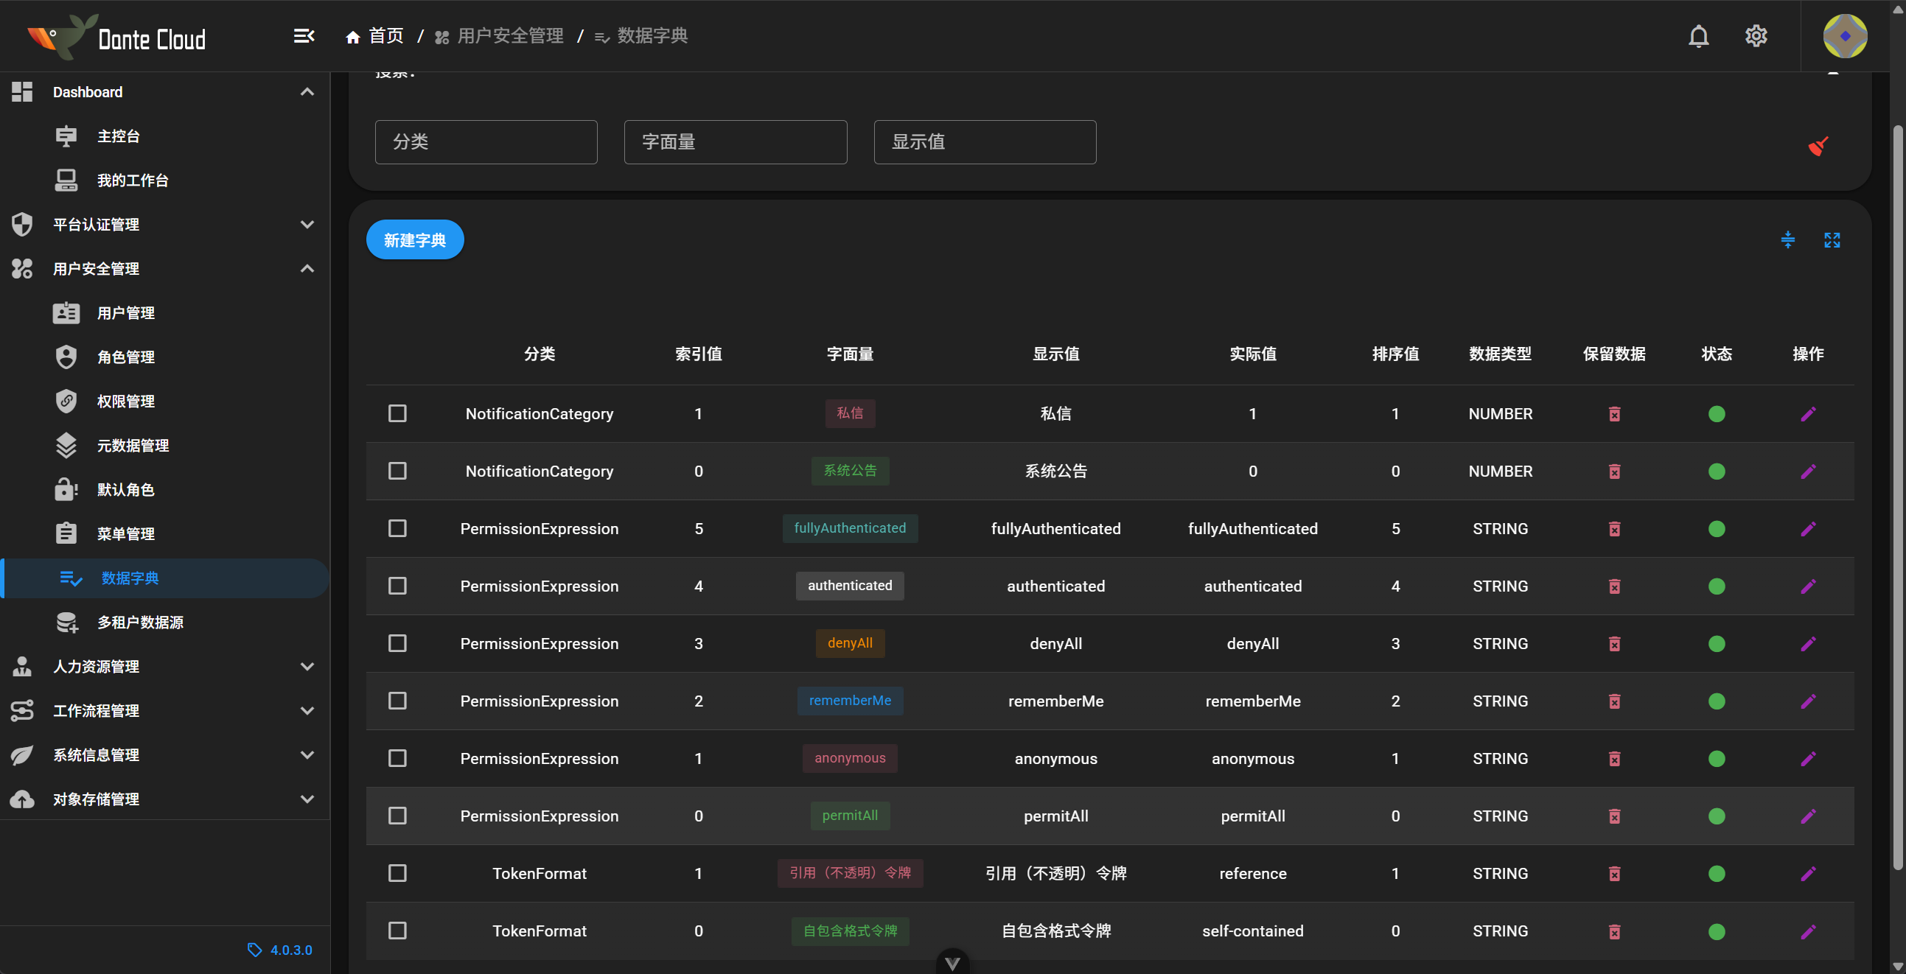Viewport: 1906px width, 974px height.
Task: Click the 新建字典 button
Action: pyautogui.click(x=414, y=239)
